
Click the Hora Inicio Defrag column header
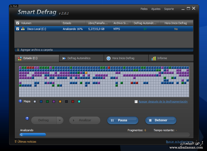pyautogui.click(x=177, y=23)
